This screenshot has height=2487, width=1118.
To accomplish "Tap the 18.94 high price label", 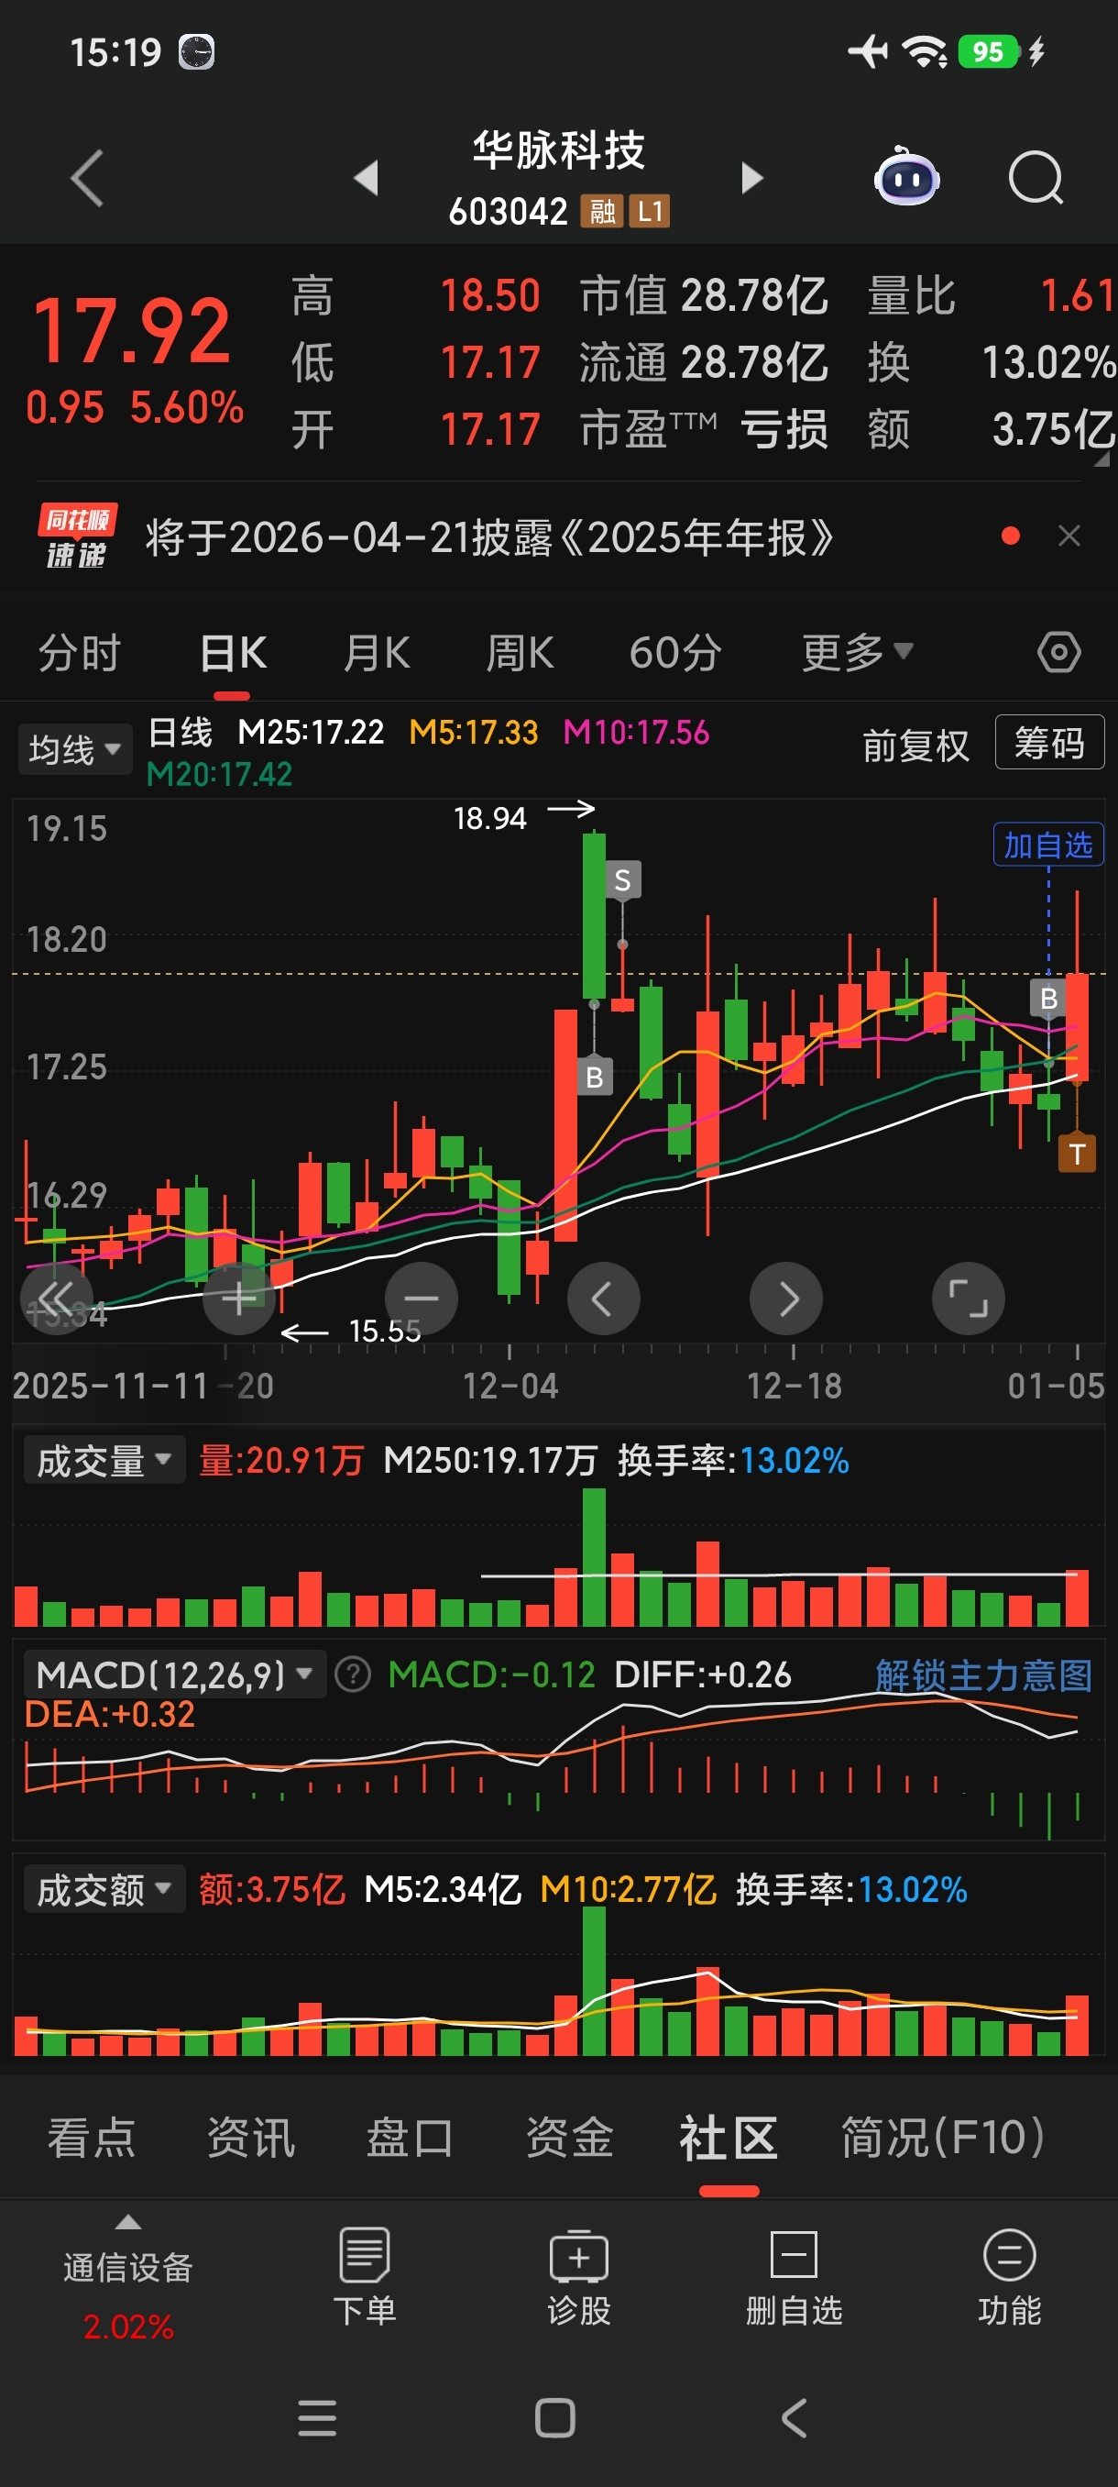I will [x=490, y=819].
